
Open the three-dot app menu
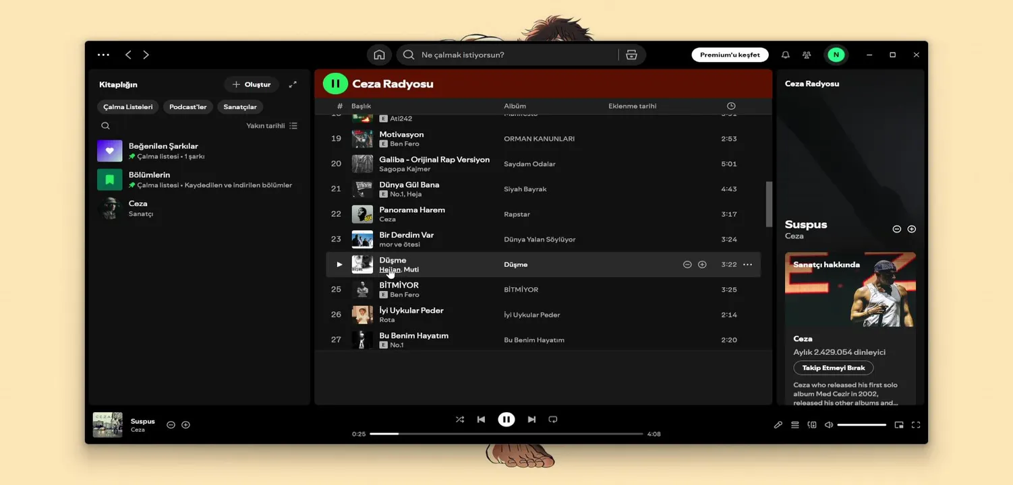(x=103, y=55)
